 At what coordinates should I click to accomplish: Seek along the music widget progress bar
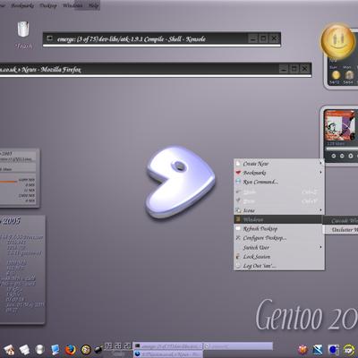pos(342,149)
